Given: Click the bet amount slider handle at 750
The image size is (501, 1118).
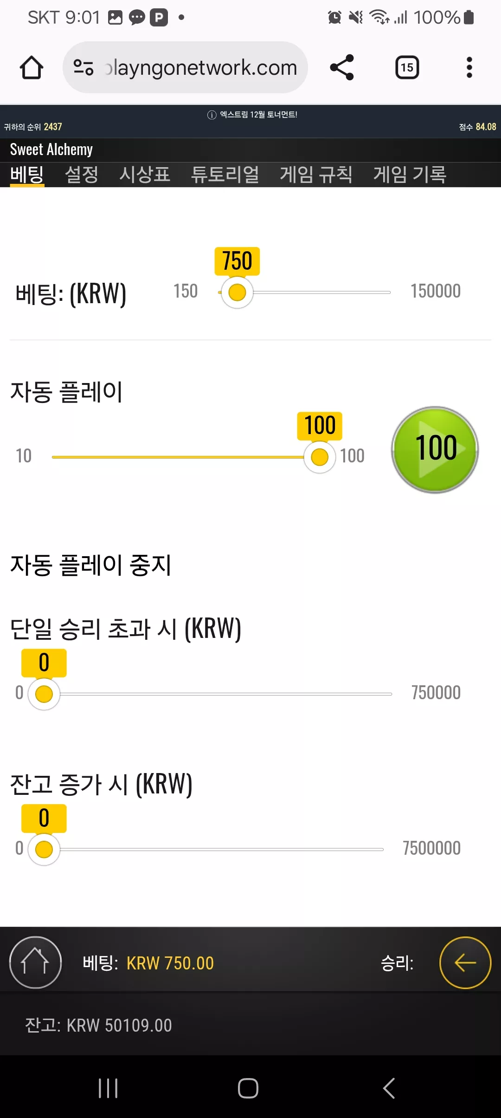Looking at the screenshot, I should (x=237, y=292).
